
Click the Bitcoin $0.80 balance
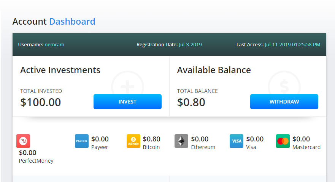(152, 139)
